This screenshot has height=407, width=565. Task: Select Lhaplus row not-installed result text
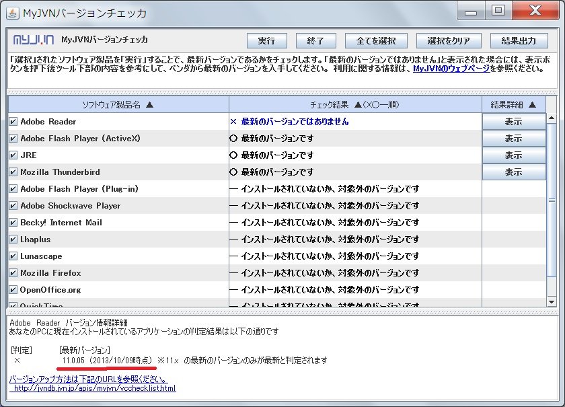point(330,239)
